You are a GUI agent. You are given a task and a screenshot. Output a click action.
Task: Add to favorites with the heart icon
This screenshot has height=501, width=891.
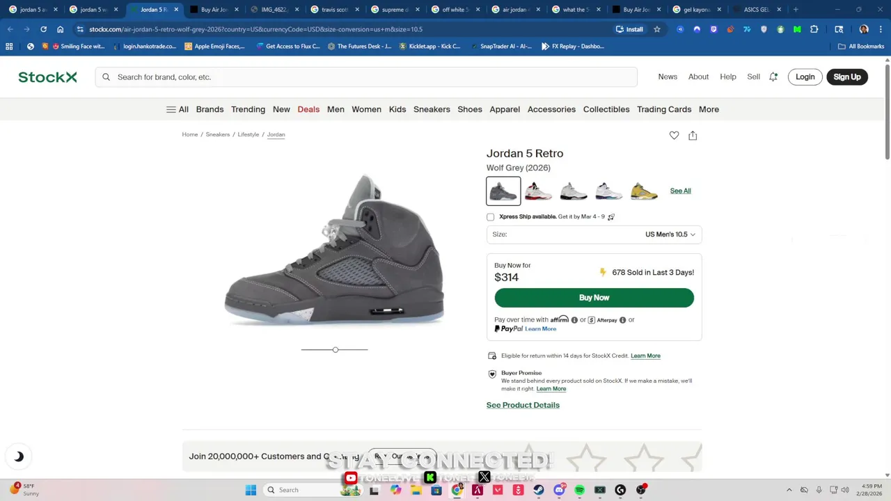pyautogui.click(x=674, y=136)
